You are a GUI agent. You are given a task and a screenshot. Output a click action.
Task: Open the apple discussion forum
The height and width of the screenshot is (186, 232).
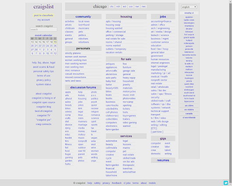click(68, 92)
